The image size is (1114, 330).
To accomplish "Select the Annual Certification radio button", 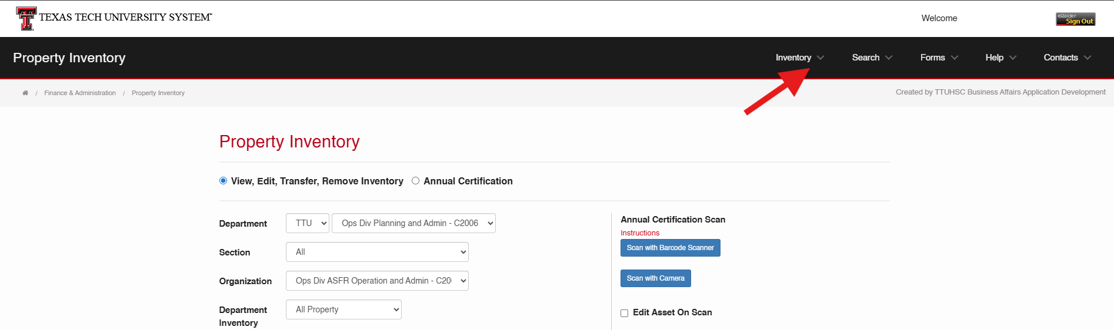I will click(415, 181).
